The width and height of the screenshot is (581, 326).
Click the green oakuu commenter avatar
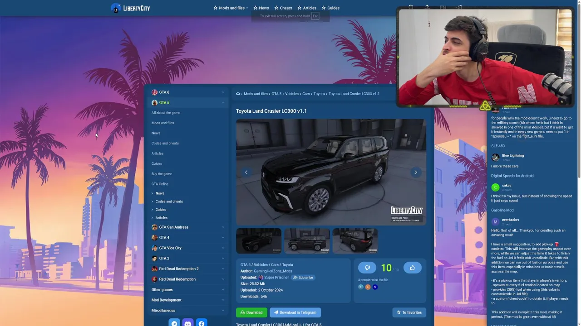coord(495,187)
